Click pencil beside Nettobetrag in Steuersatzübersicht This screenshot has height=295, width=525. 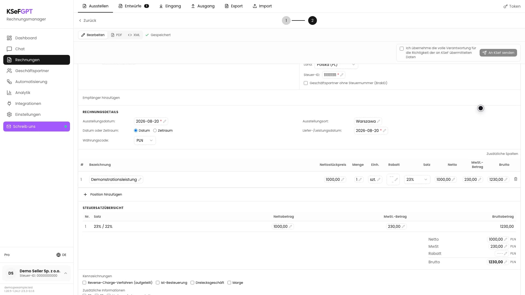290,226
